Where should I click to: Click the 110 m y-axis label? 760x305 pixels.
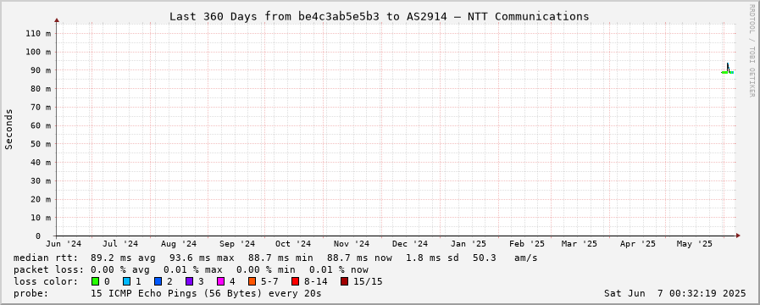(x=38, y=33)
